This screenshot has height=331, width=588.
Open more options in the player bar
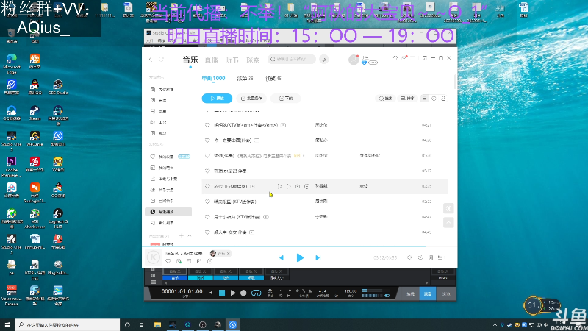click(x=210, y=261)
